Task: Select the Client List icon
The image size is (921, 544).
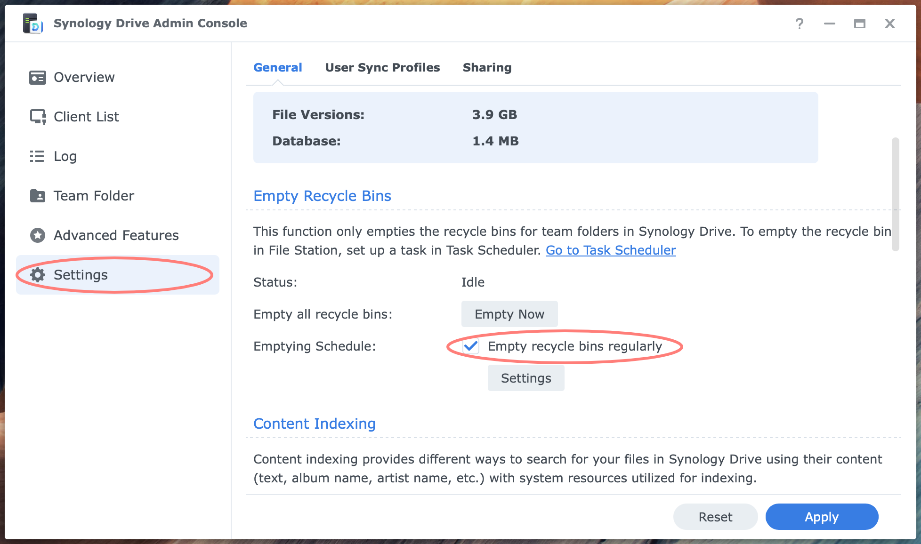Action: click(x=38, y=116)
